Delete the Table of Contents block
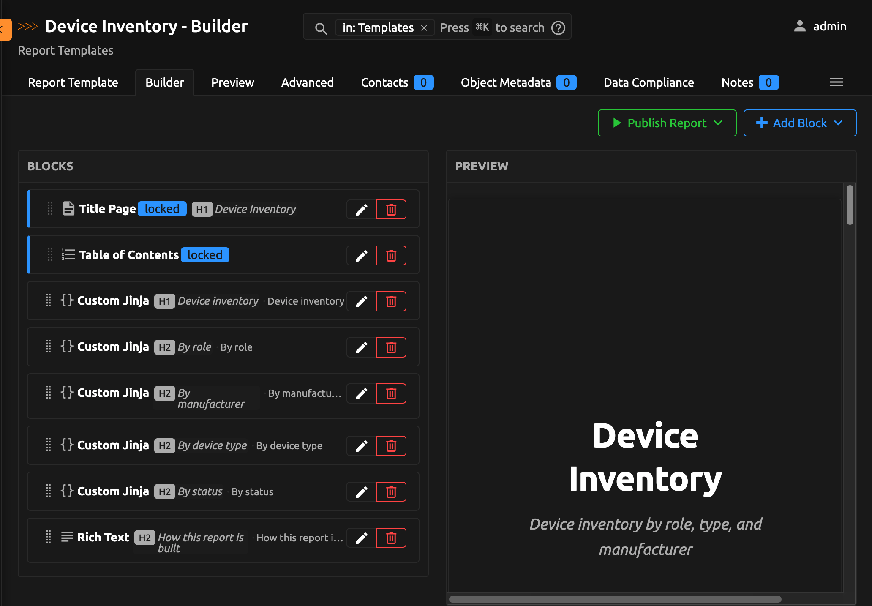The height and width of the screenshot is (606, 872). [x=391, y=256]
